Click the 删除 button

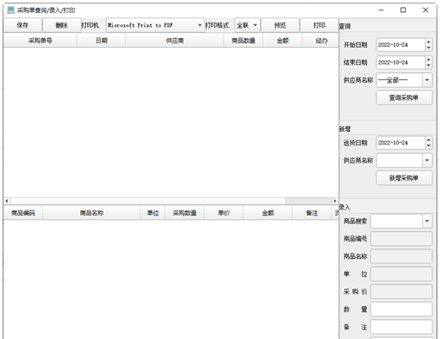62,25
